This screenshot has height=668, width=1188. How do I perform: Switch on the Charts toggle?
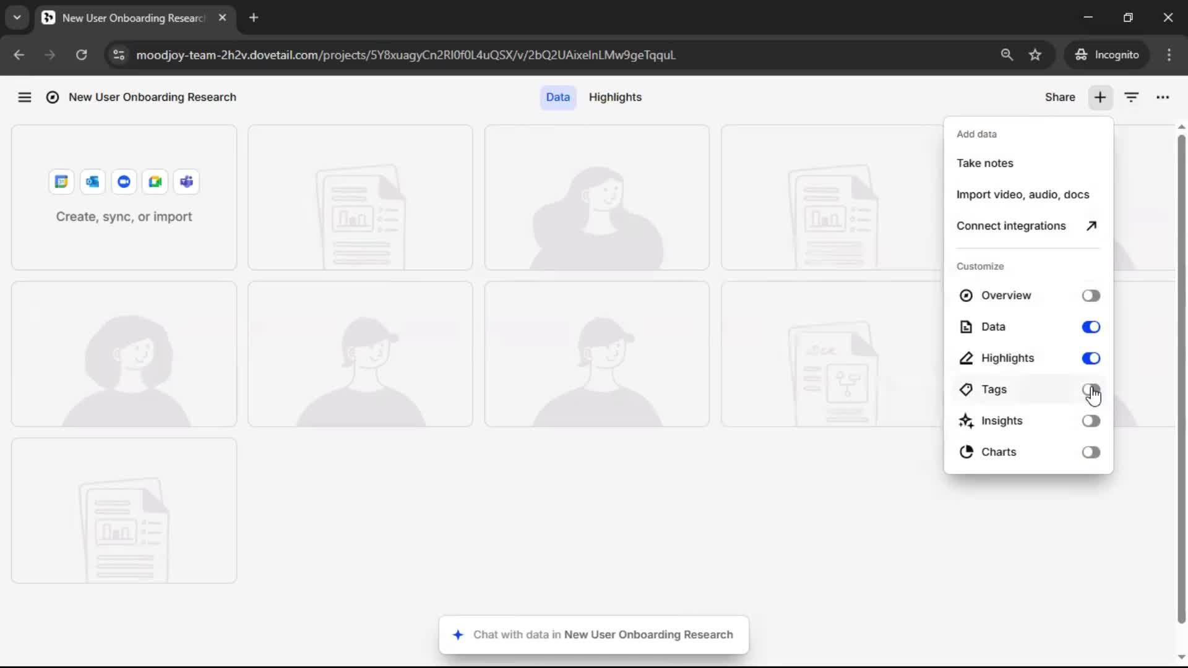pyautogui.click(x=1090, y=452)
